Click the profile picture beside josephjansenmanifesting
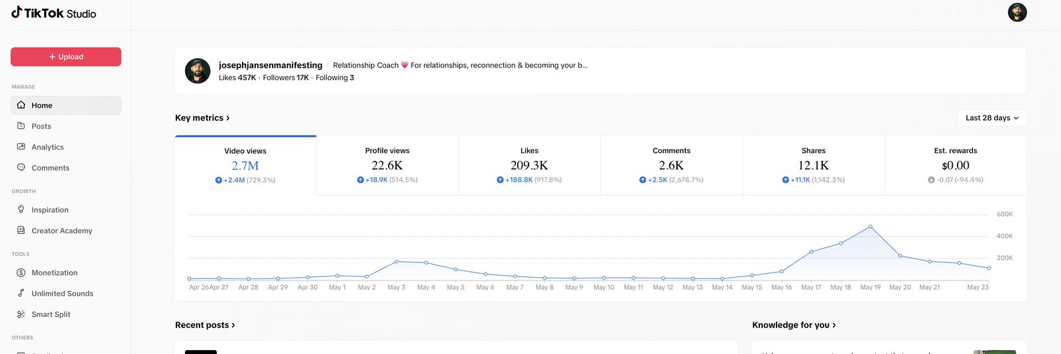Screen dimensions: 1061x354 [x=198, y=71]
